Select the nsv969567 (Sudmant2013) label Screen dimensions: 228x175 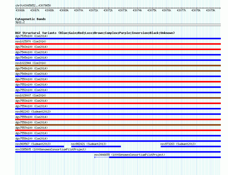[33, 144]
